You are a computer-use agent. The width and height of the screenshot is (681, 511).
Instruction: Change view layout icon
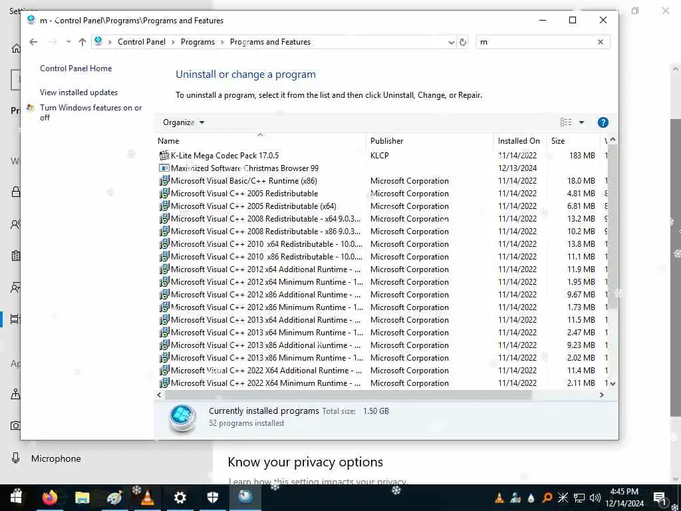(566, 122)
